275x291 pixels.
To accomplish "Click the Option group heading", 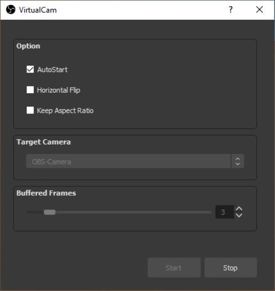I will 28,46.
